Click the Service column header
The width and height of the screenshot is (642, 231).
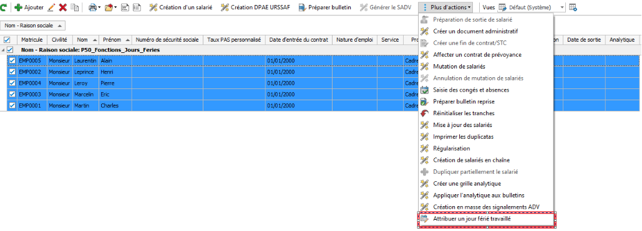(390, 40)
